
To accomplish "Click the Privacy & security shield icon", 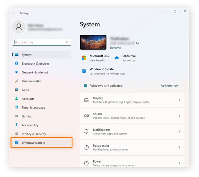I will pyautogui.click(x=17, y=134).
